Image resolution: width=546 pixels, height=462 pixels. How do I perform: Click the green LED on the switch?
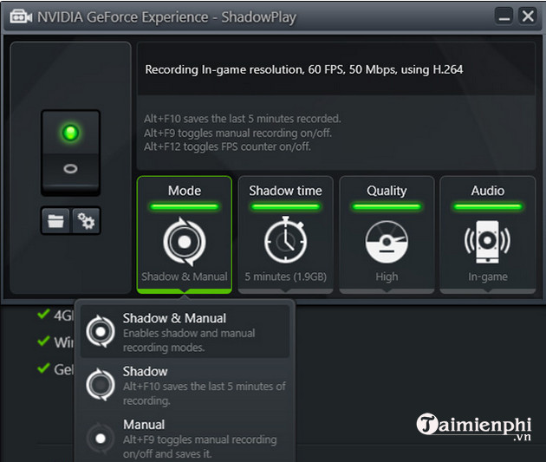coord(70,133)
